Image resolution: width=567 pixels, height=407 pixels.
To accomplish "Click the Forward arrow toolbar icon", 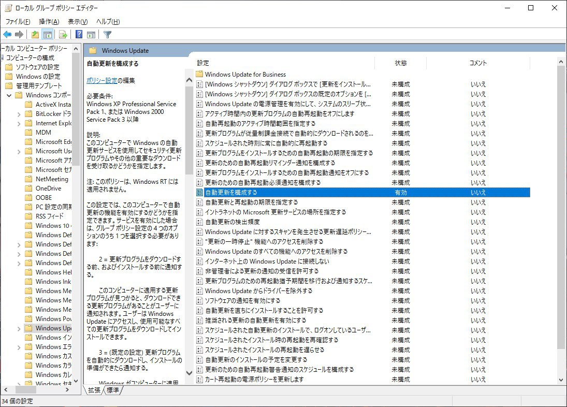I will pyautogui.click(x=19, y=35).
